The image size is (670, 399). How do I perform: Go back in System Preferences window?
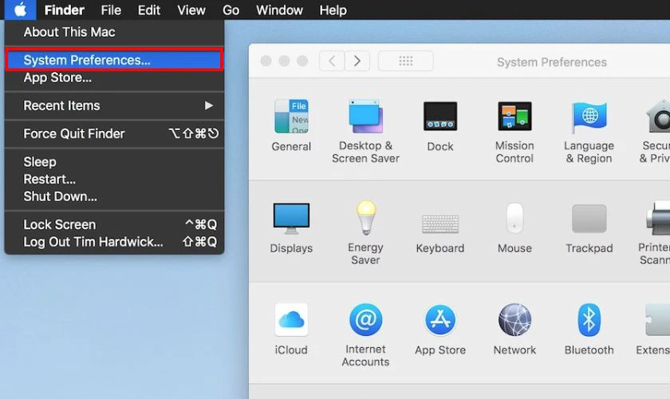coord(332,61)
